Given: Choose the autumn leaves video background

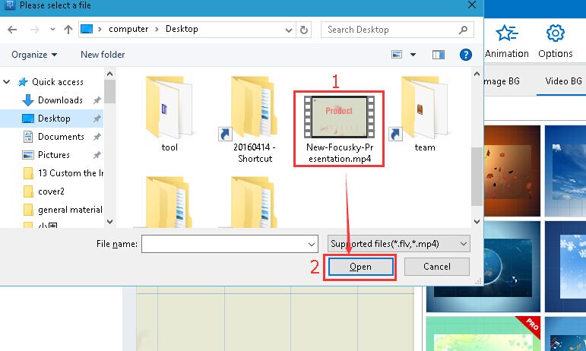Looking at the screenshot, I should 512,171.
